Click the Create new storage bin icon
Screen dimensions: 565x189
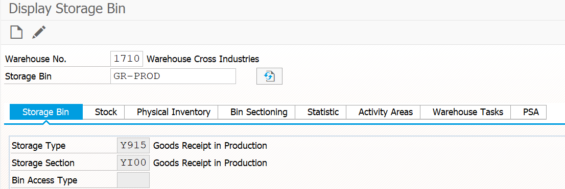tap(16, 32)
